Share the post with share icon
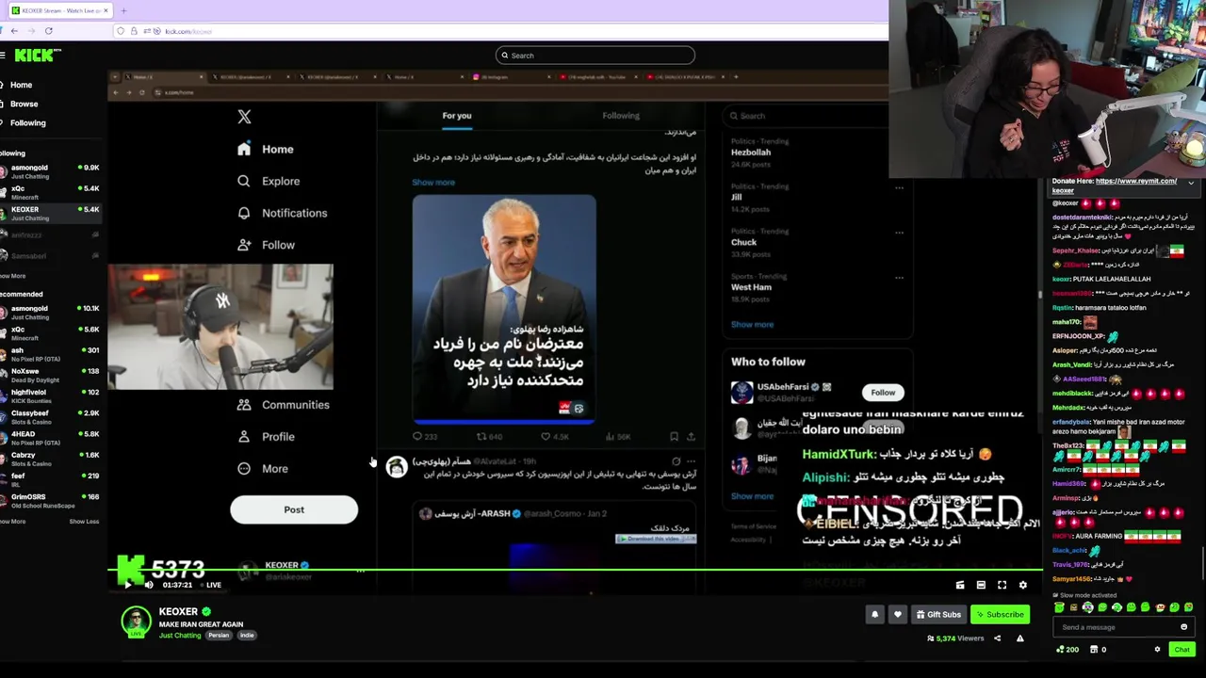 [x=691, y=437]
